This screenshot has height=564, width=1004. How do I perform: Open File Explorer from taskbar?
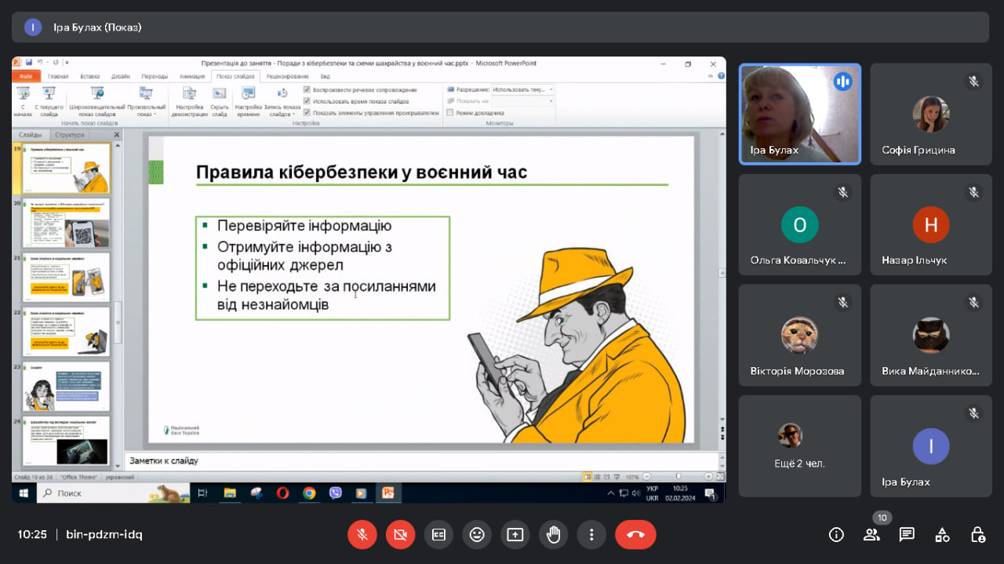point(230,493)
